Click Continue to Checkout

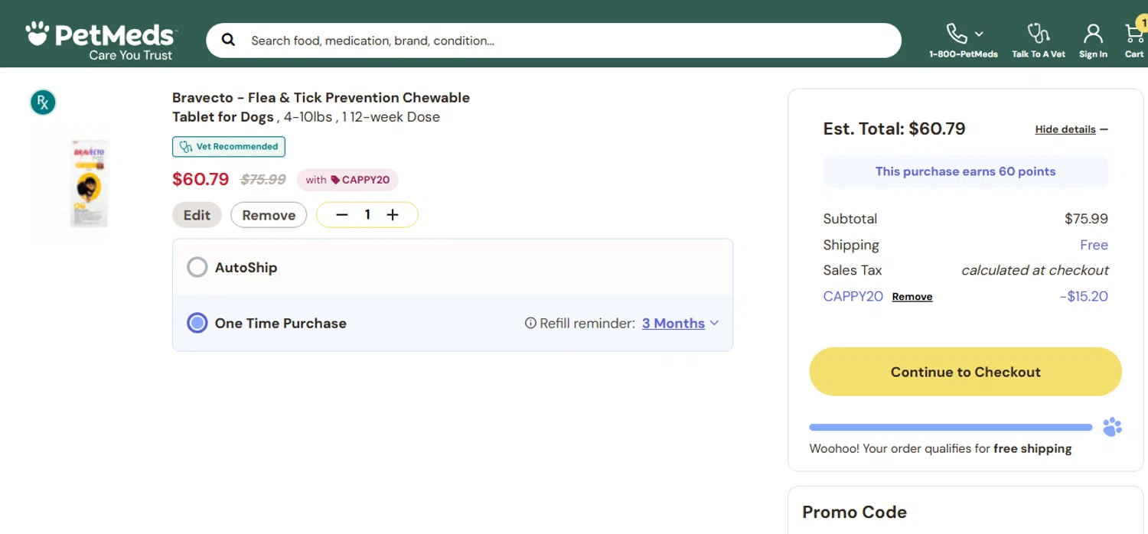[x=965, y=372]
